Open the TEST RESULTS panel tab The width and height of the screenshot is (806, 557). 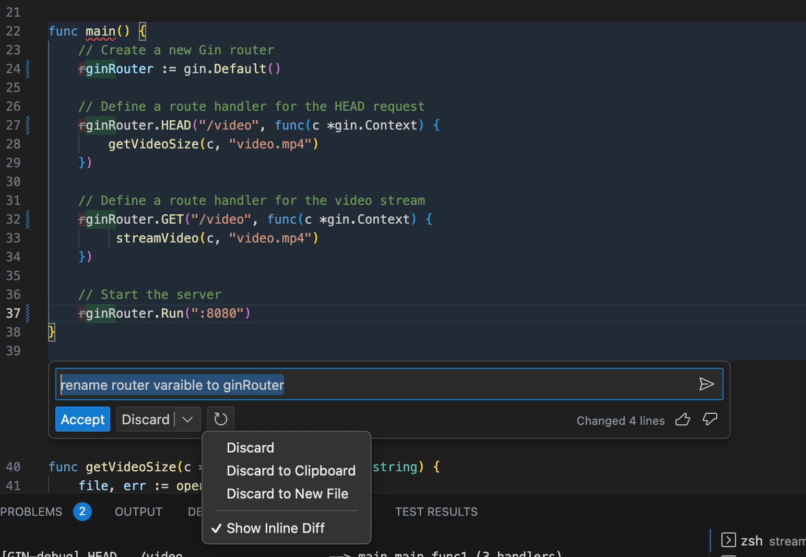pos(436,512)
